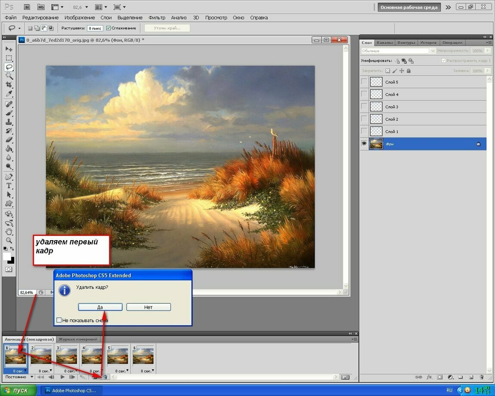Image resolution: width=495 pixels, height=396 pixels.
Task: Add a layer style via fx icon
Action: pyautogui.click(x=429, y=377)
